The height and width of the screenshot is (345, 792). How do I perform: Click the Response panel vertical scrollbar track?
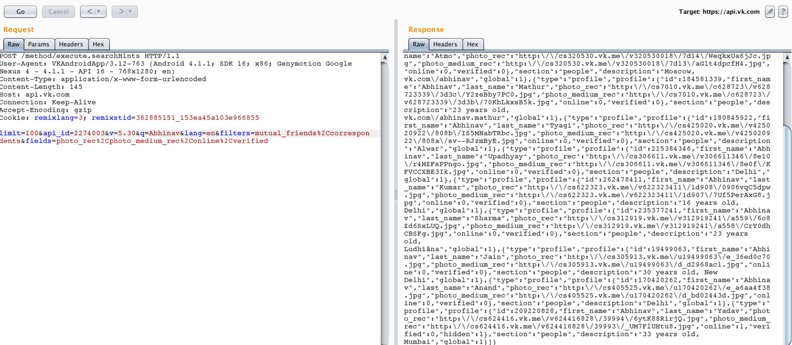[x=787, y=203]
